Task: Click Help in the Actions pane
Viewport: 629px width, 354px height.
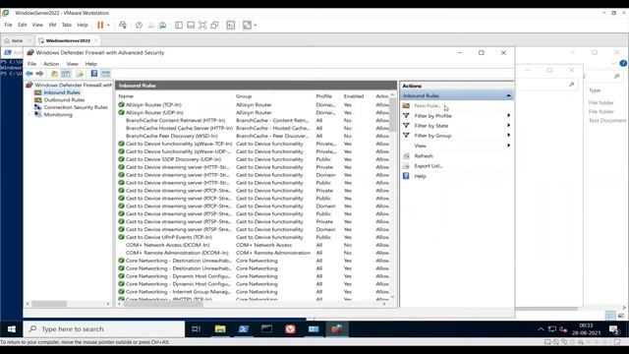Action: coord(420,176)
